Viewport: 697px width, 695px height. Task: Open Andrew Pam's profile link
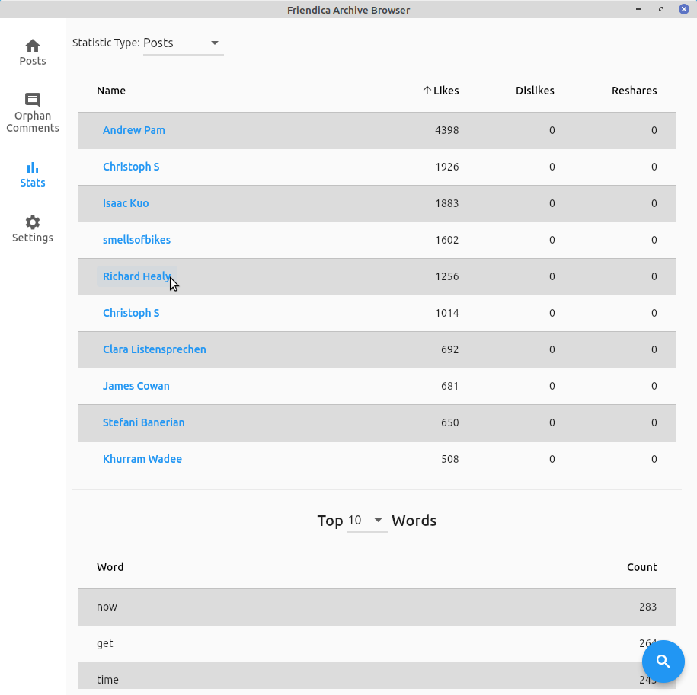(134, 130)
